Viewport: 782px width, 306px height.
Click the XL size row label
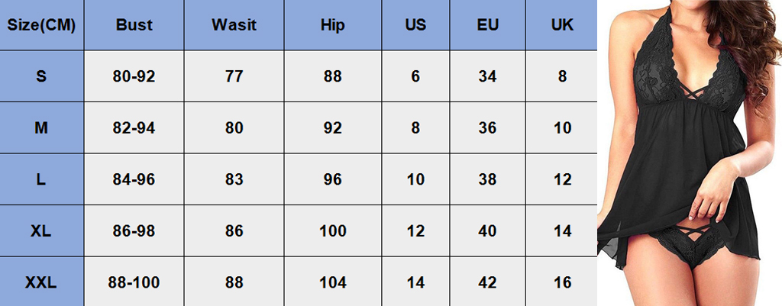point(41,231)
